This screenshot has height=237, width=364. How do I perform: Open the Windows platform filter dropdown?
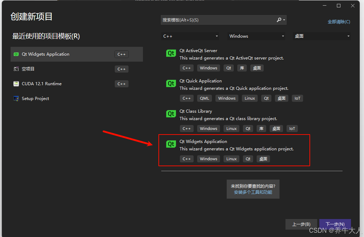(x=256, y=36)
